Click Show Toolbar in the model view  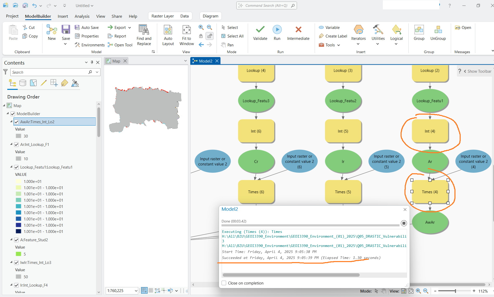[x=479, y=71]
